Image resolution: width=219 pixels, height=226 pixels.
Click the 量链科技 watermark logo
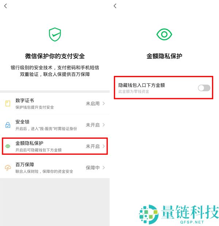tap(179, 214)
